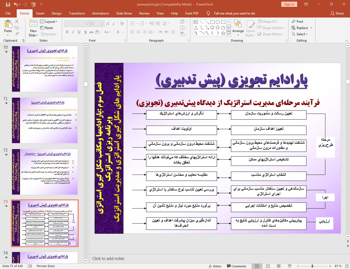The width and height of the screenshot is (350, 269).
Task: Click the Save icon in quick access toolbar
Action: tap(8, 4)
